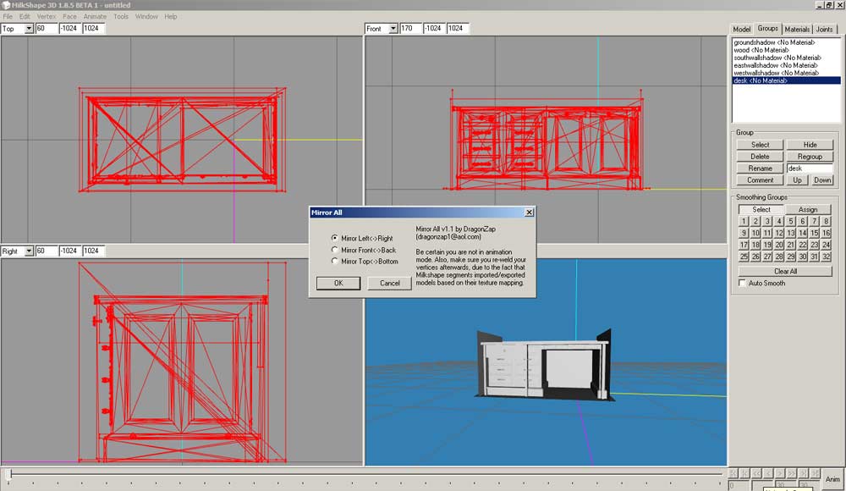The image size is (846, 491).
Task: Close the Mirror All dialog
Action: [x=529, y=212]
